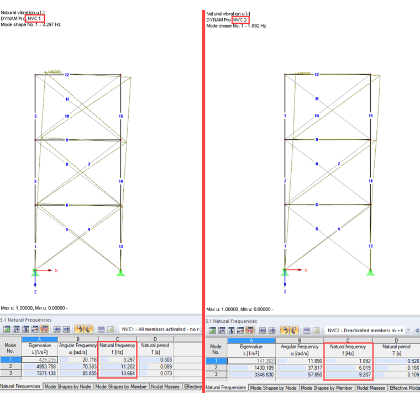
Task: Click blue down-arrow icon in NVC2 toolbar
Action: [231, 331]
